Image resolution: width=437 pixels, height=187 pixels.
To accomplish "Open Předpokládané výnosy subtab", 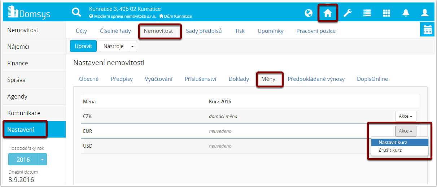I will click(x=316, y=79).
